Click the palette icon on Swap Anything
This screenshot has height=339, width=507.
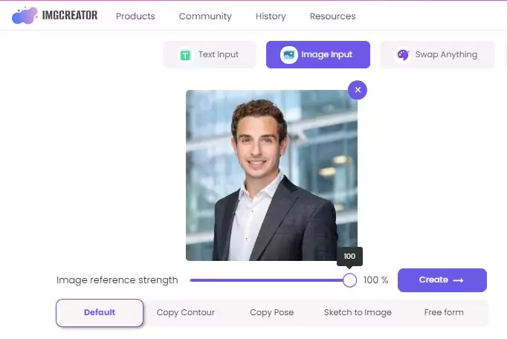(403, 55)
